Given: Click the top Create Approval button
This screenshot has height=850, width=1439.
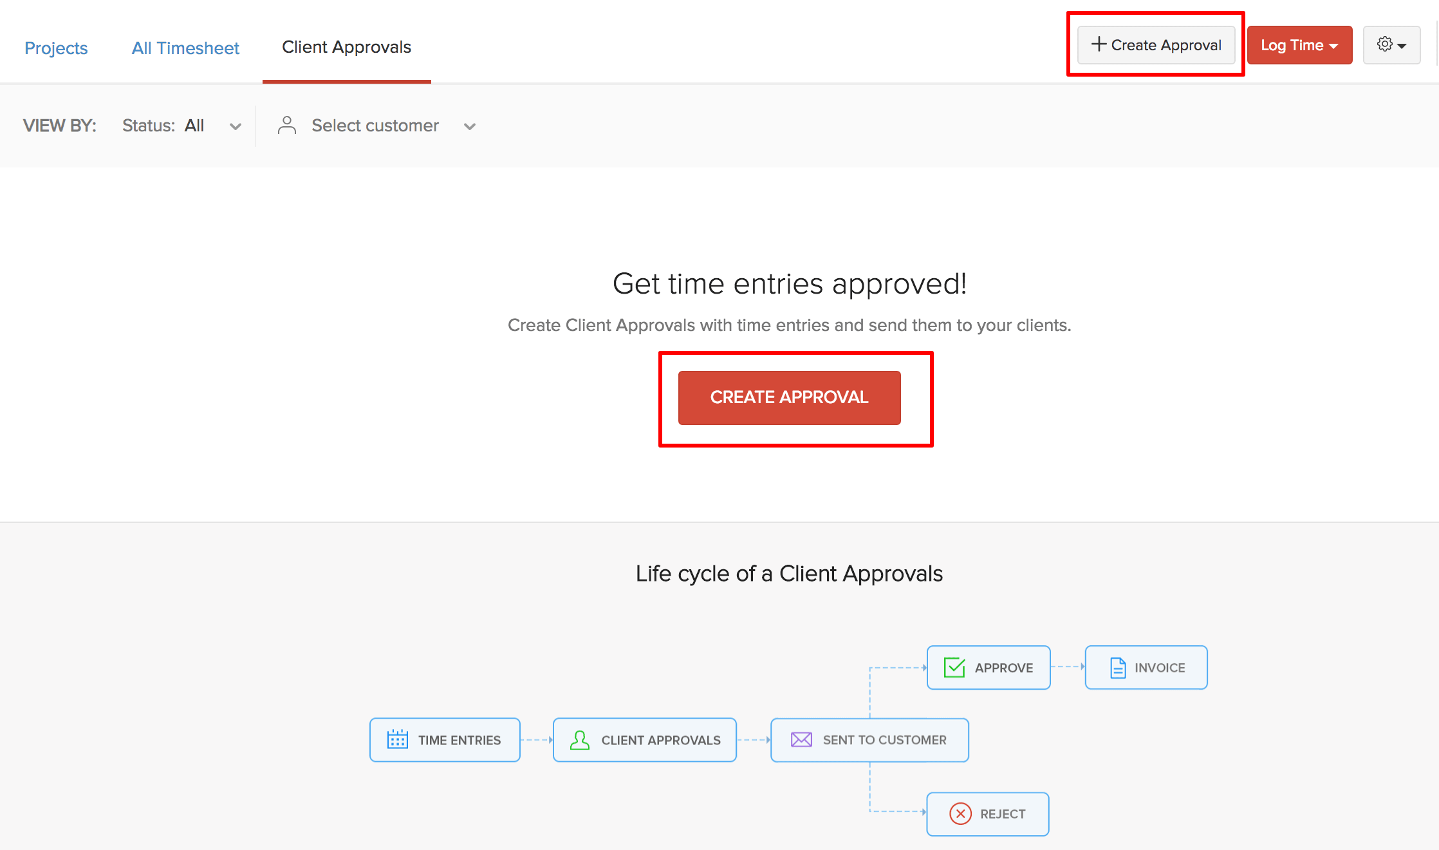Looking at the screenshot, I should [x=1156, y=45].
